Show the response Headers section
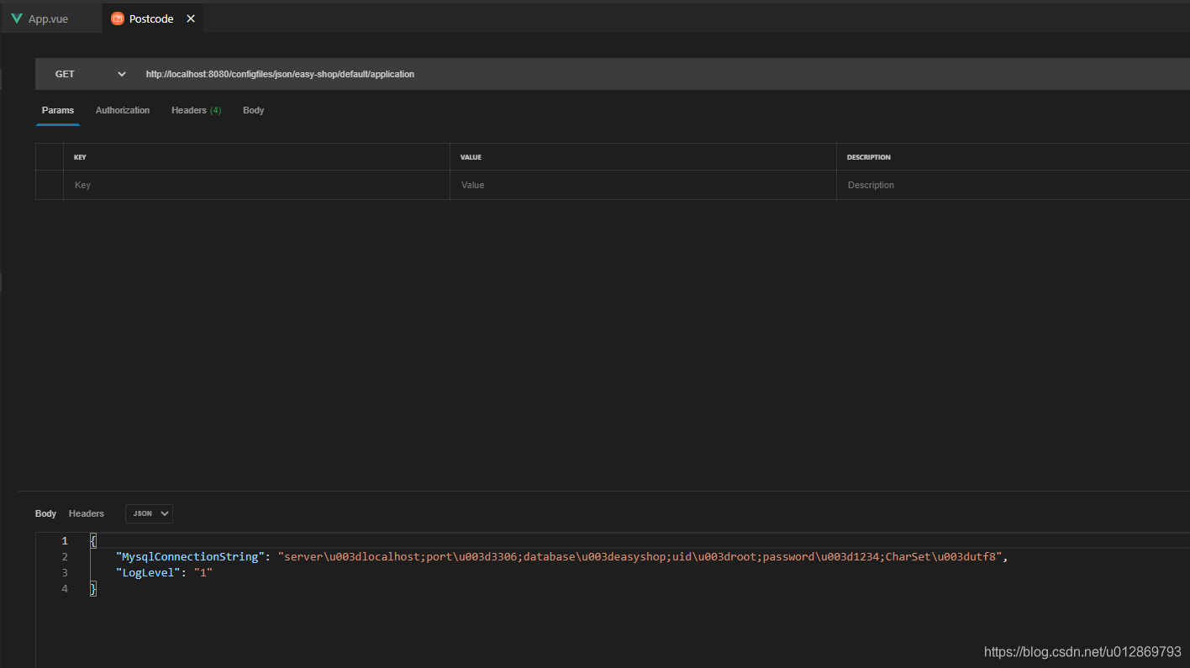Screen dimensions: 1190x668 [x=87, y=513]
